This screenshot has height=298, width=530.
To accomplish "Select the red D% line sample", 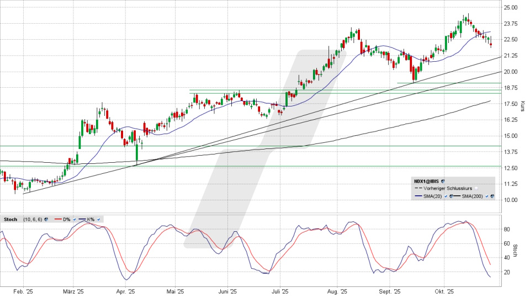I will coord(57,219).
